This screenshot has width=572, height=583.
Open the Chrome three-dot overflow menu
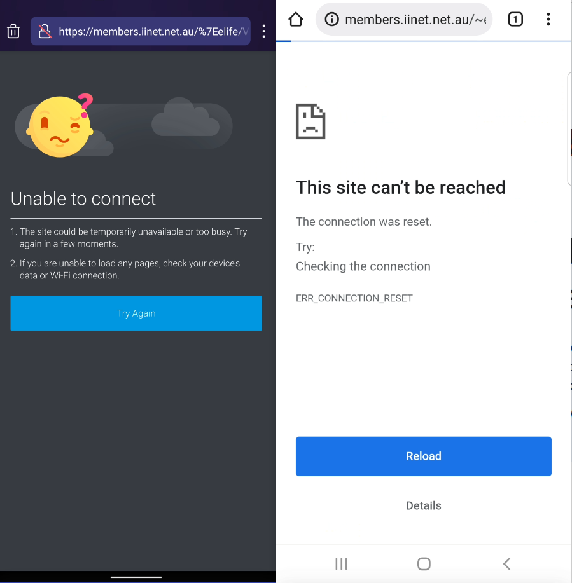point(548,19)
